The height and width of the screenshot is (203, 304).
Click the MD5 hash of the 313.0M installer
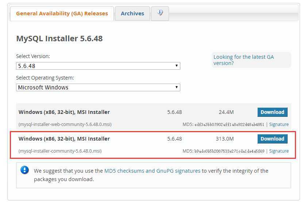pos(229,151)
